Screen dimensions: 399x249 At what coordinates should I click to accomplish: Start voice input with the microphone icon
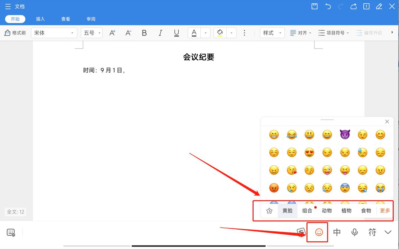[354, 232]
